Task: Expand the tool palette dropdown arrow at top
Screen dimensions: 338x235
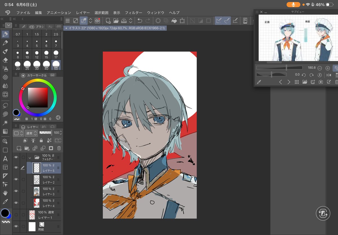Action: pyautogui.click(x=8, y=25)
